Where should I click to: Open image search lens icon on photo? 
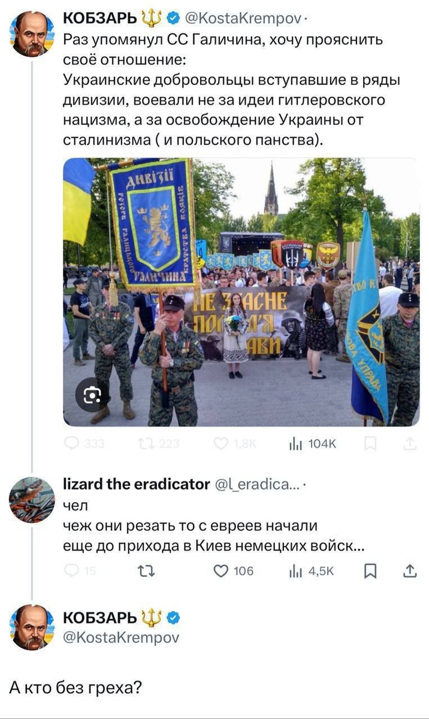(x=92, y=394)
